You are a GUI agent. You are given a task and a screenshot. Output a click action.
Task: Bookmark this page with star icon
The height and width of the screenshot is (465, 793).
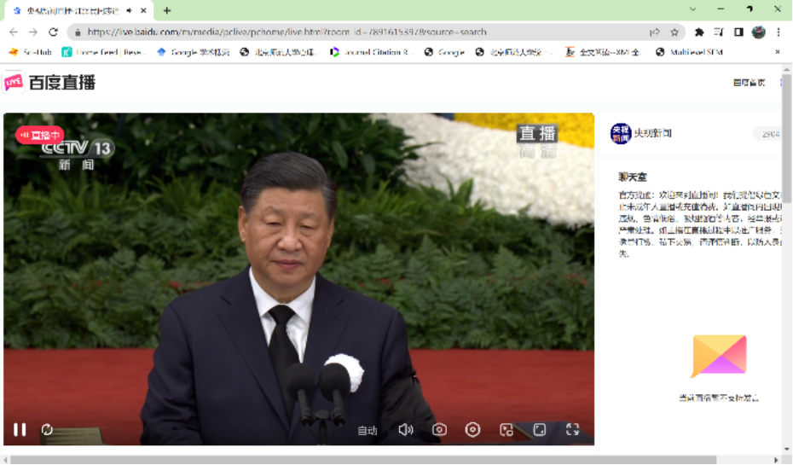[x=674, y=32]
